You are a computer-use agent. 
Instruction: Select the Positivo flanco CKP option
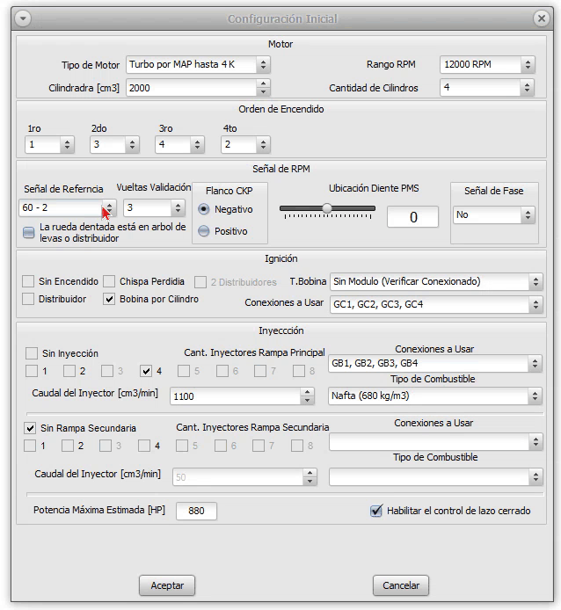click(204, 231)
